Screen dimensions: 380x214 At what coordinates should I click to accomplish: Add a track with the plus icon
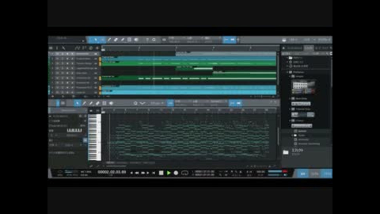tap(97, 48)
